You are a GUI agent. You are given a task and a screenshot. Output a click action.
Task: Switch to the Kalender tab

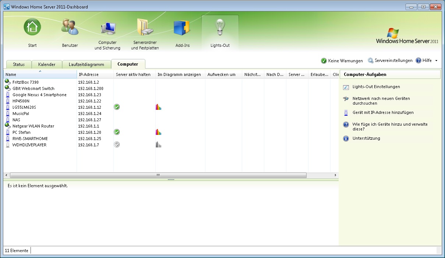(47, 64)
